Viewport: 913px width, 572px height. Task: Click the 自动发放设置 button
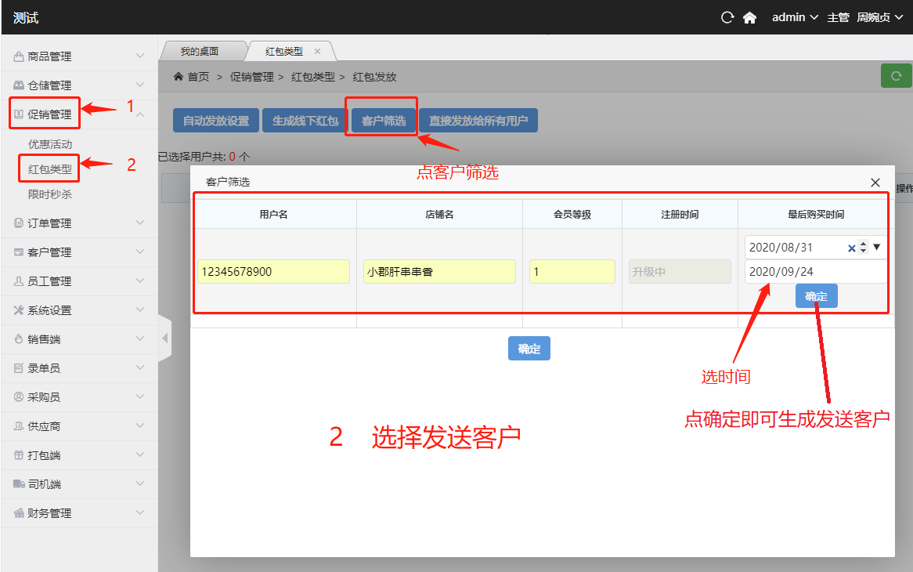point(215,121)
